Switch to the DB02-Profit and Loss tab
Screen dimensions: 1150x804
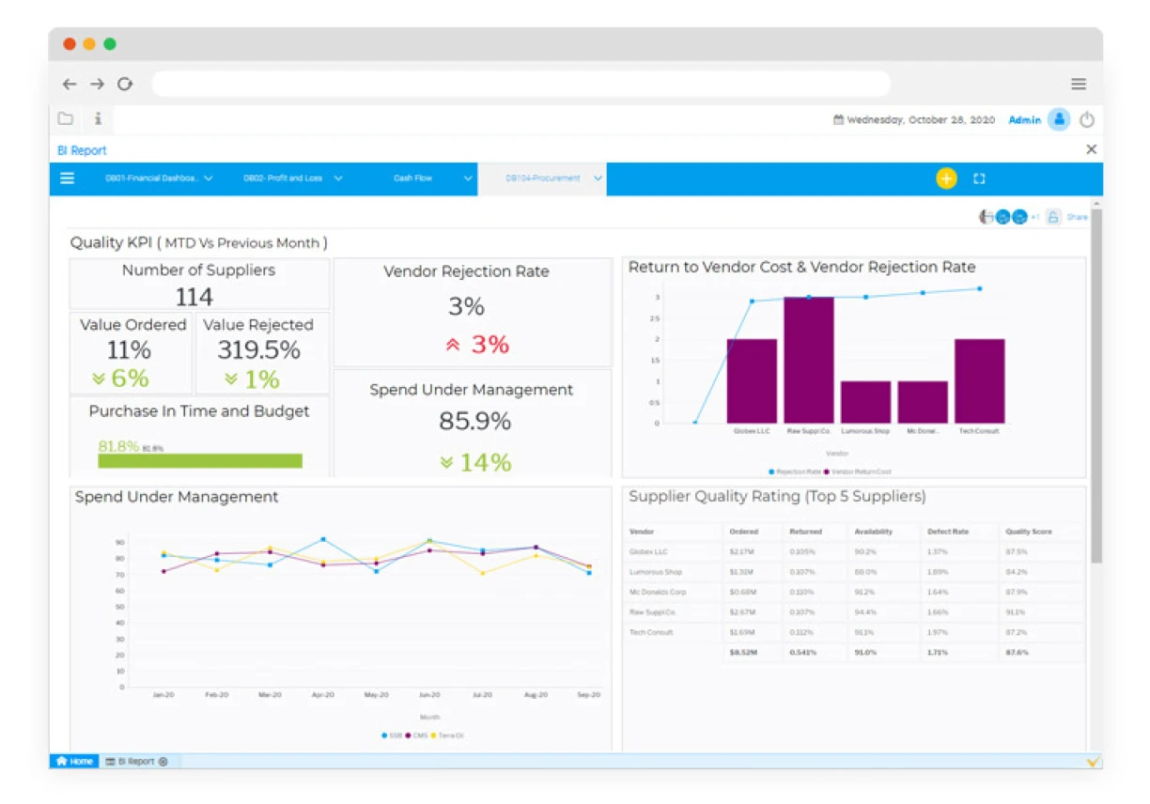click(283, 178)
